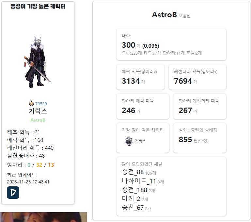
Task: Open the 태초 300개 stat card
Action: point(171,44)
